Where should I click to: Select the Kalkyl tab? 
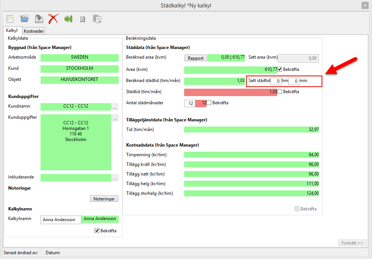coord(12,31)
